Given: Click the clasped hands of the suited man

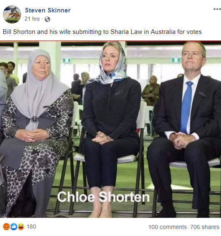Looking at the screenshot, I should click(x=182, y=141).
